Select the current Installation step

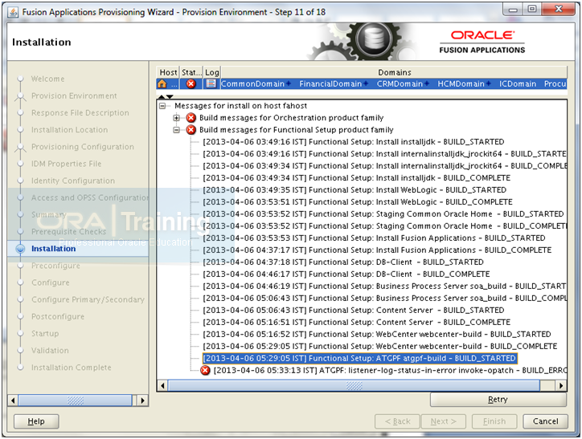click(x=53, y=249)
